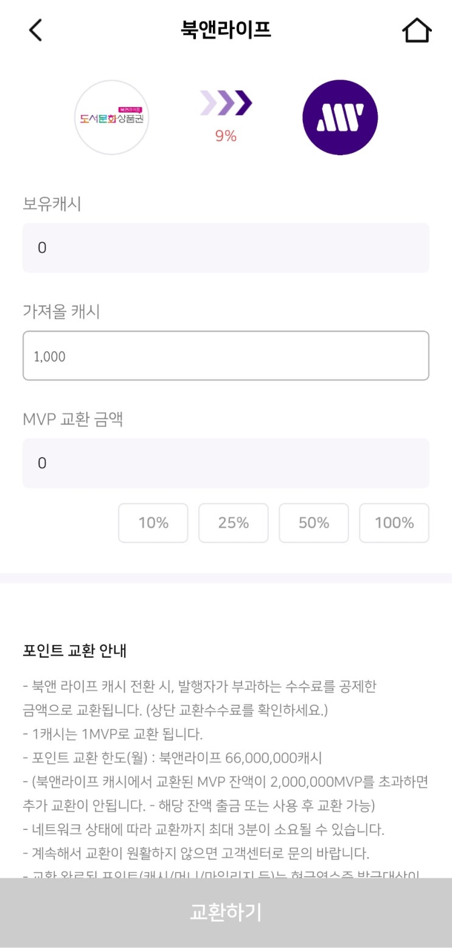Tap the 도서문화상품권 circular logo

coord(112,117)
